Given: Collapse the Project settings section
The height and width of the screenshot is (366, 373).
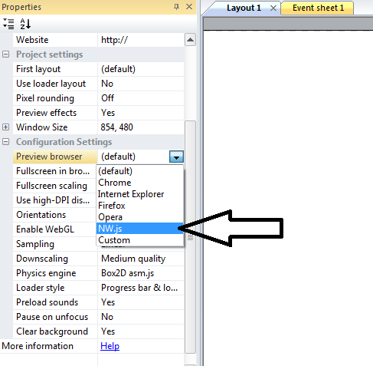Looking at the screenshot, I should tap(6, 54).
